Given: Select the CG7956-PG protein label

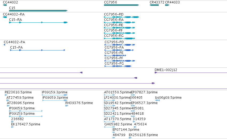Looking at the screenshot, I should click(114, 63).
